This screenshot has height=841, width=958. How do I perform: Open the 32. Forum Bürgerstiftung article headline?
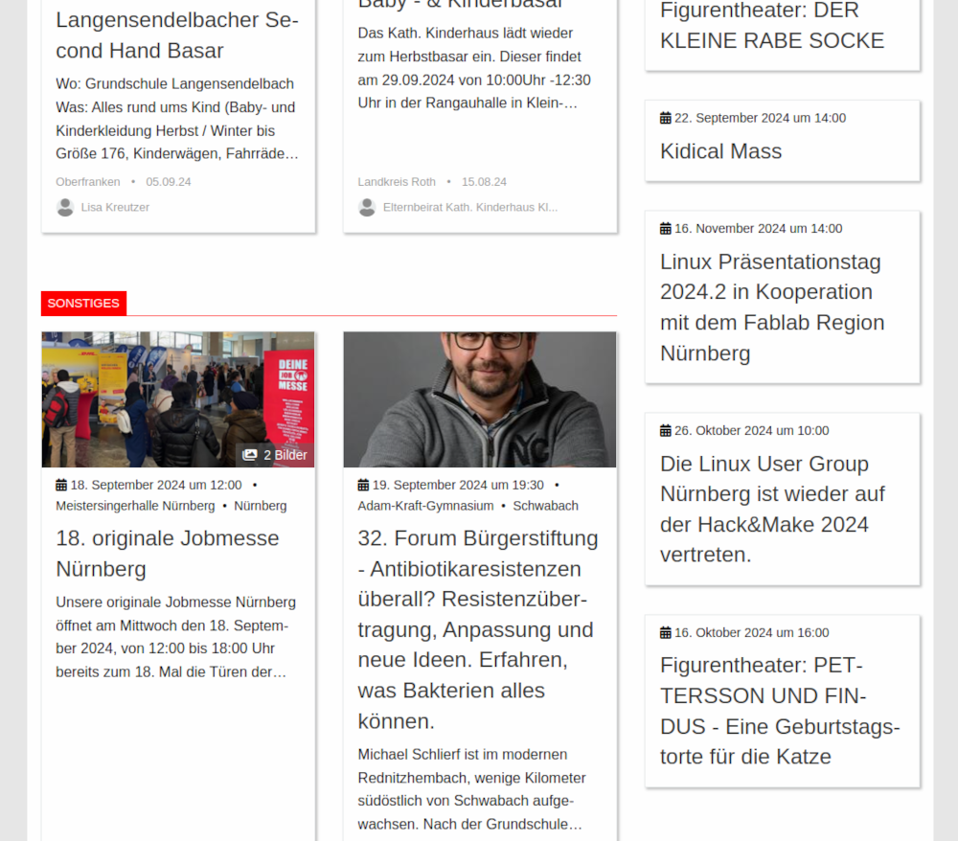pos(478,629)
